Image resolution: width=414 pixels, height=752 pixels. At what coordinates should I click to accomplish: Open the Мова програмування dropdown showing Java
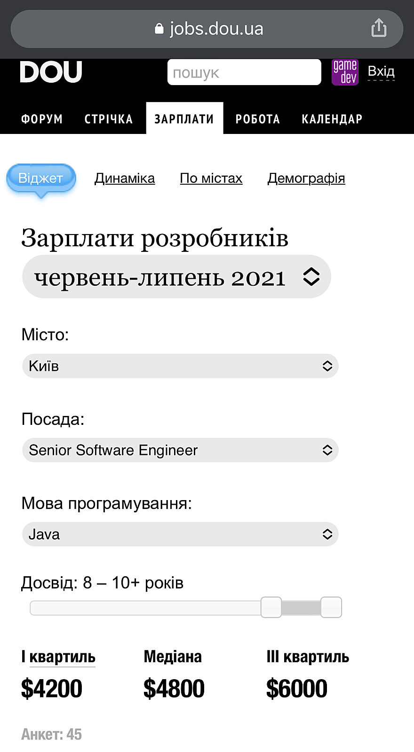tap(180, 534)
